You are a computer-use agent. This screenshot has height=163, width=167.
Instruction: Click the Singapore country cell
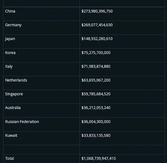click(x=14, y=94)
